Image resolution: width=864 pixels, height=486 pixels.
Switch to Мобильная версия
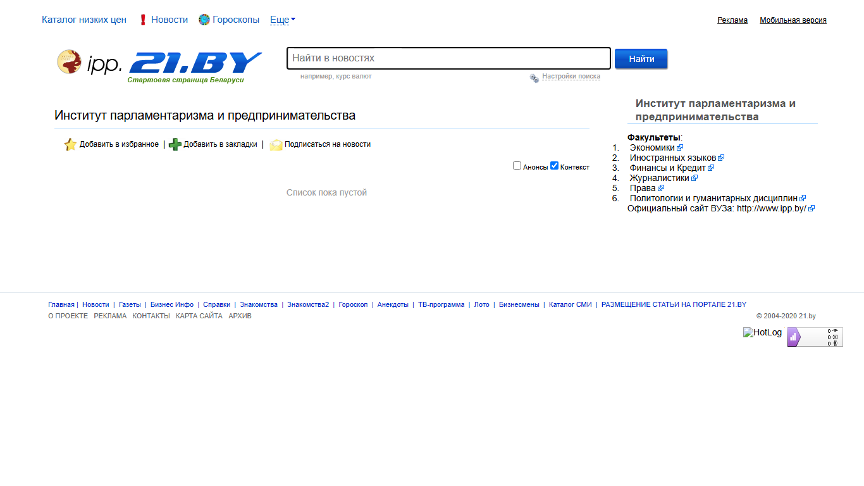pyautogui.click(x=793, y=20)
